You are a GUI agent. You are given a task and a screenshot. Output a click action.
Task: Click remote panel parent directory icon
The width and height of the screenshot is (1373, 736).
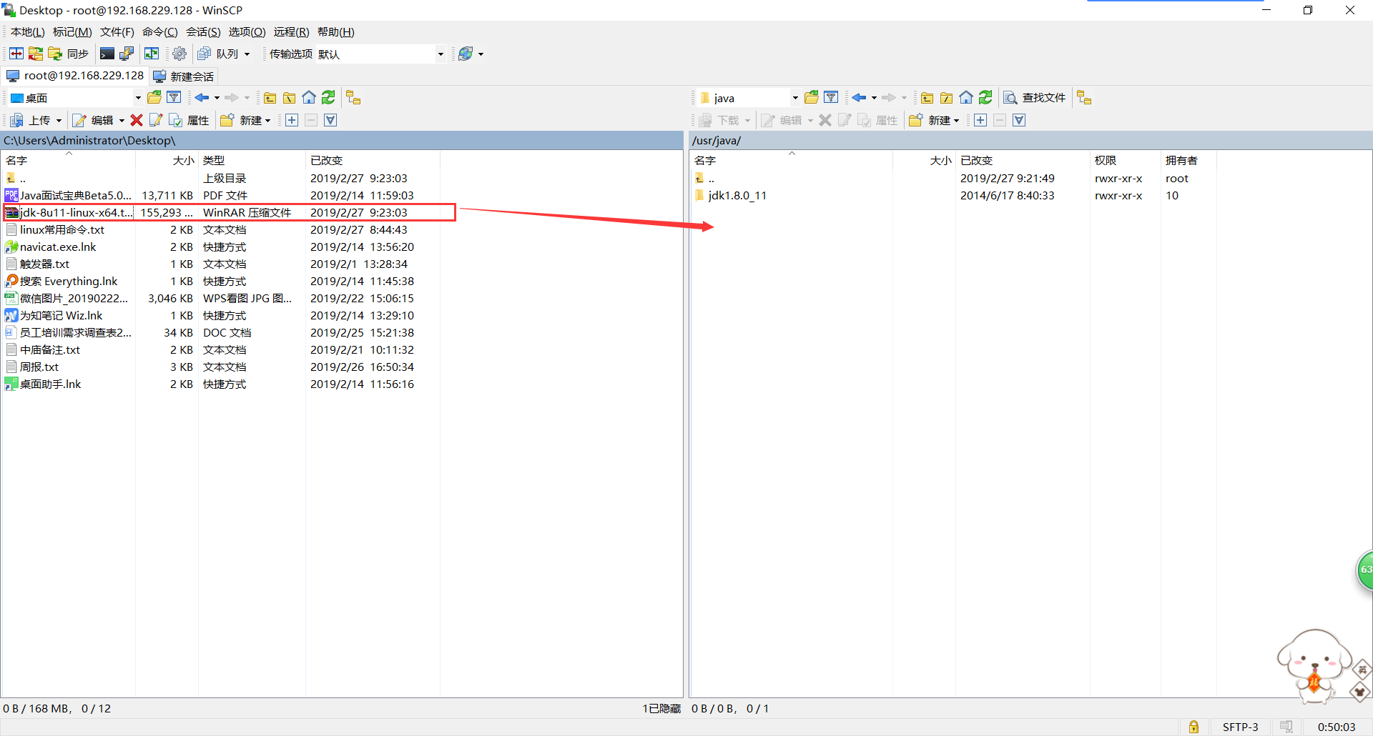coord(927,98)
